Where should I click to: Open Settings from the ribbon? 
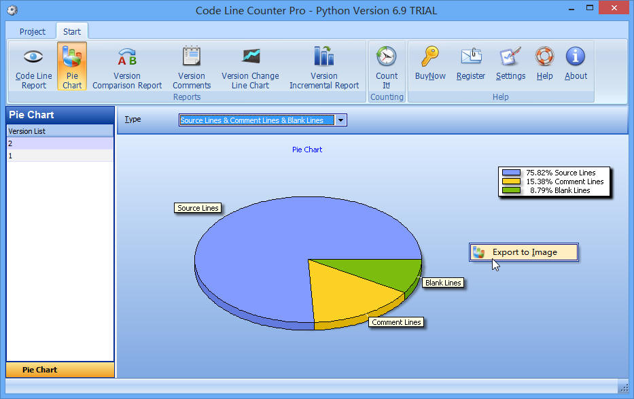click(x=510, y=63)
